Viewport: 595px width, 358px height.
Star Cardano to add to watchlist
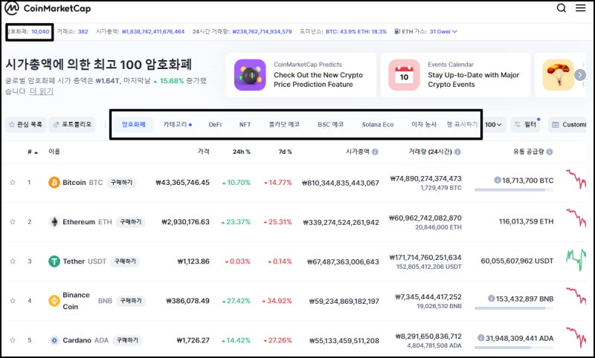13,340
